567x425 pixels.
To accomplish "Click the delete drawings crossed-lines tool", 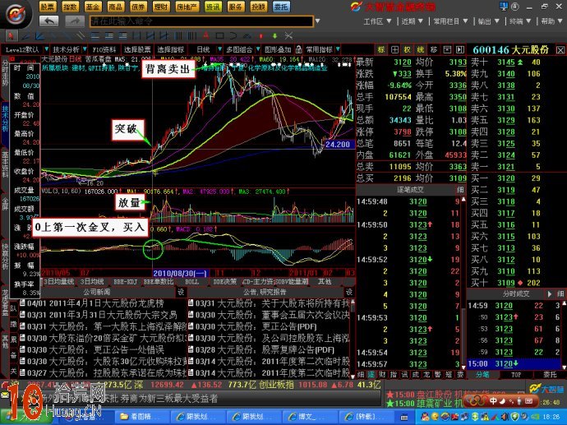I will click(x=288, y=36).
